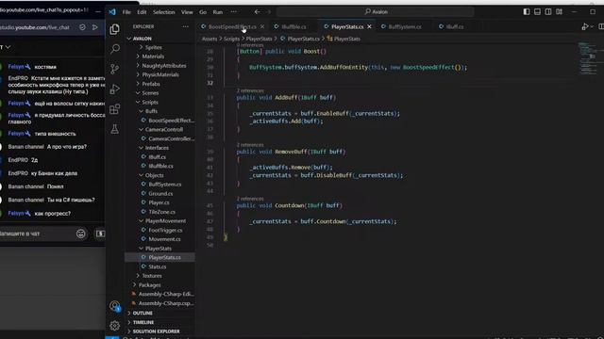
Task: Open Stats.cs in explorer tree
Action: coord(158,266)
